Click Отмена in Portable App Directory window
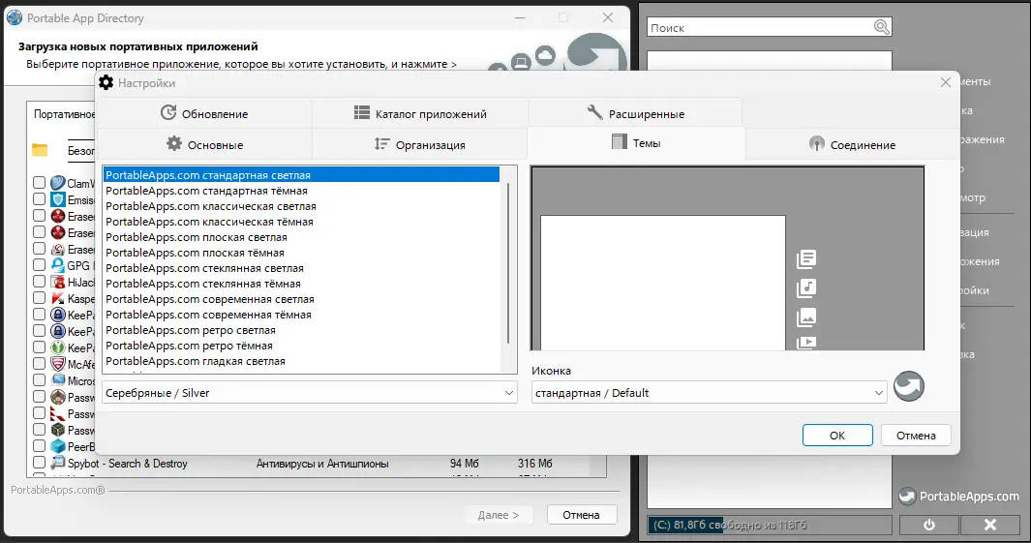Screen dimensions: 1031x543 pos(581,515)
